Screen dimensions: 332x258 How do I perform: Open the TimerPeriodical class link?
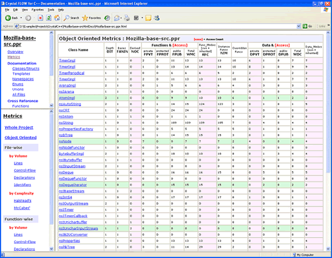pyautogui.click(x=72, y=73)
